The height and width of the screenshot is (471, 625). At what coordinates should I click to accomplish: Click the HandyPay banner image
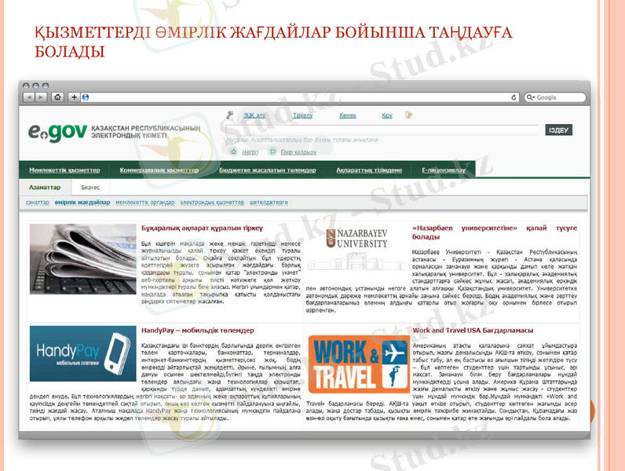pyautogui.click(x=83, y=353)
